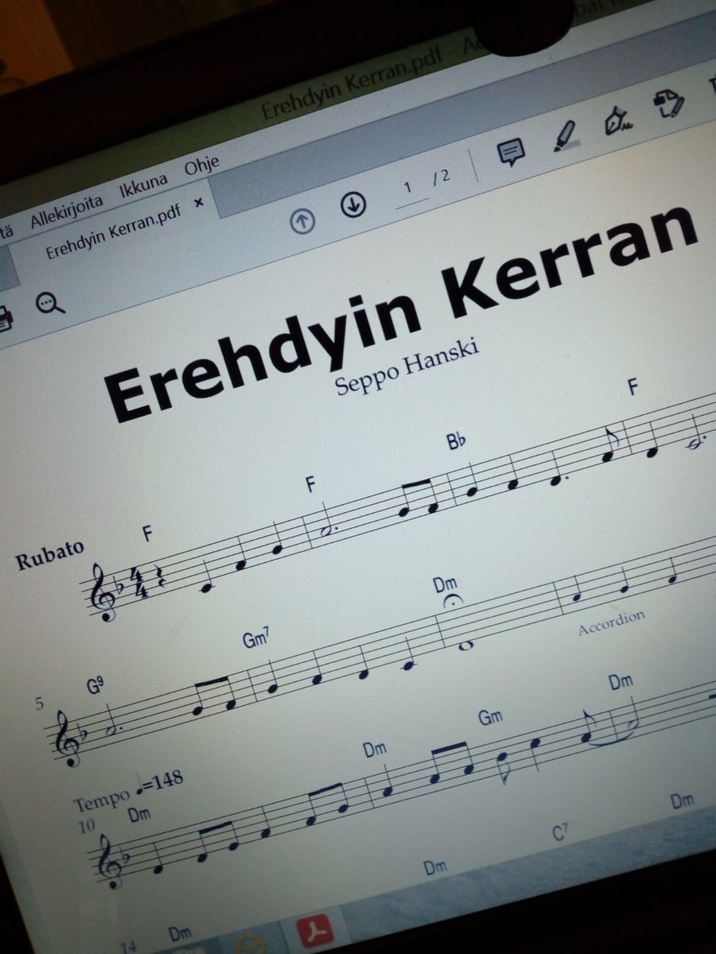Add a comment with speech bubble tool

[x=511, y=151]
